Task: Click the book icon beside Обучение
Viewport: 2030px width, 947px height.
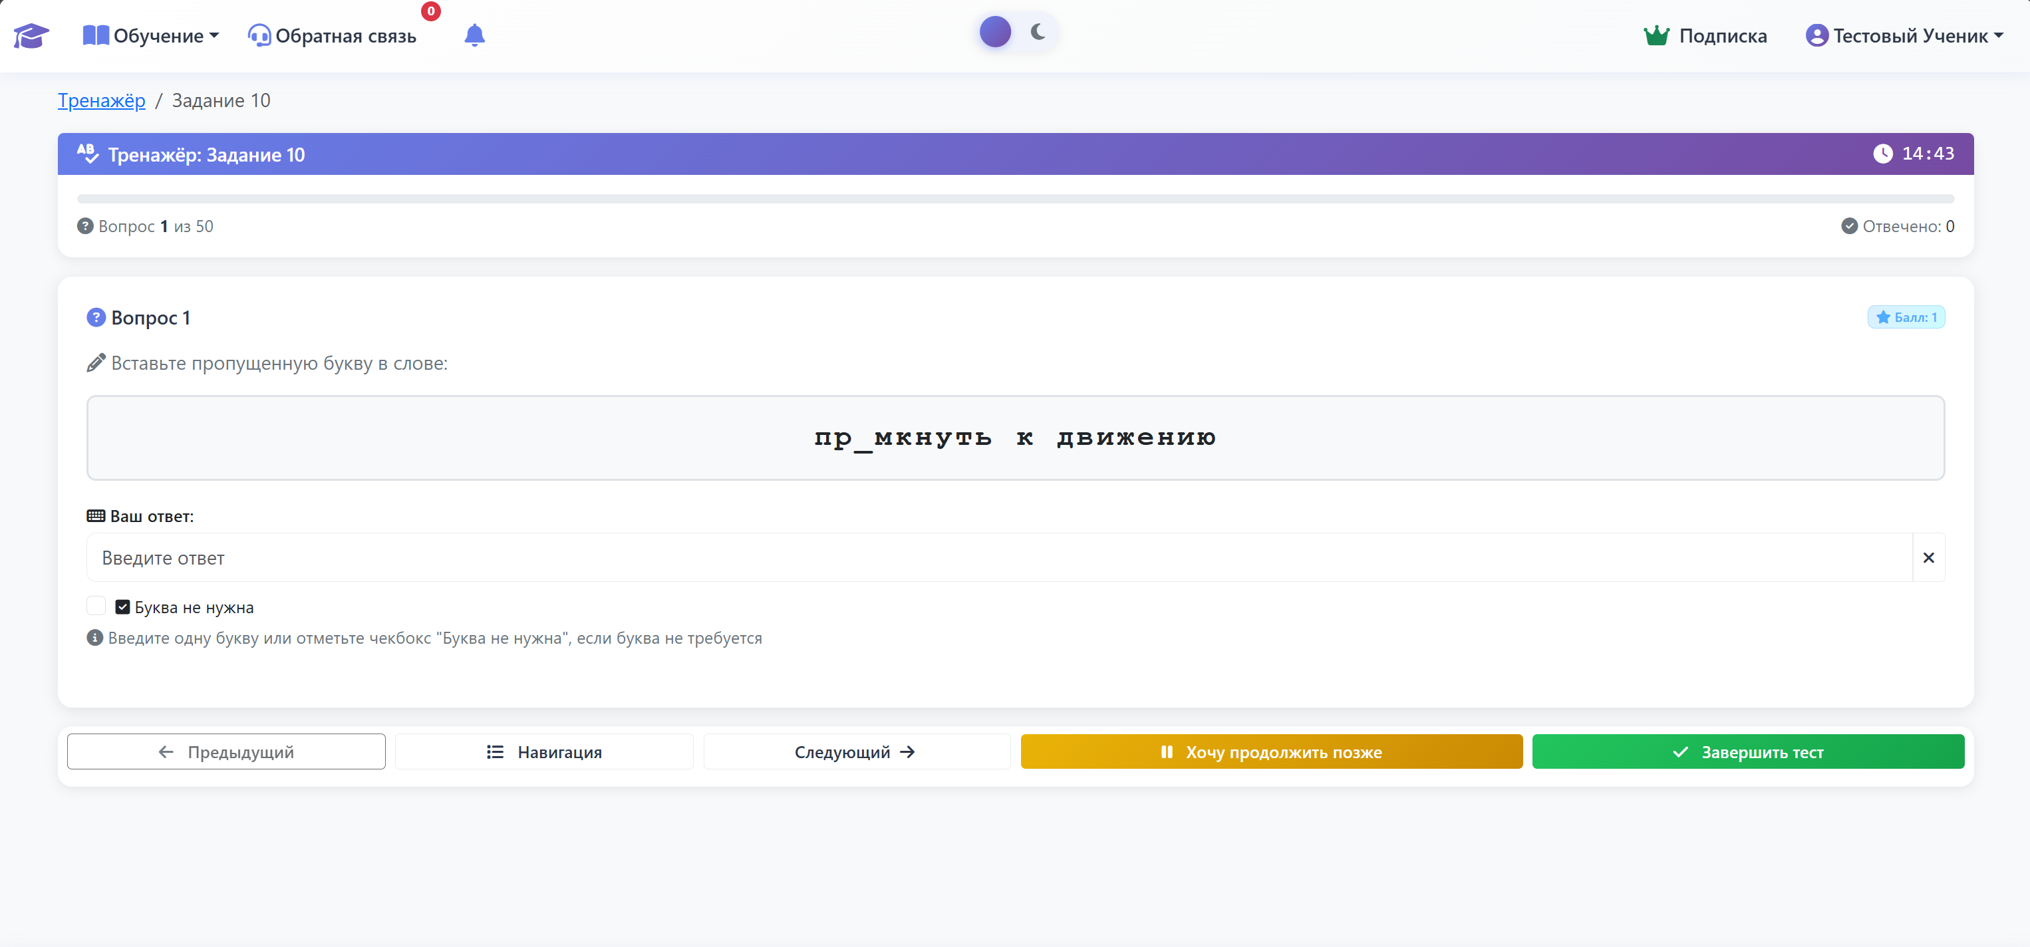Action: tap(95, 35)
